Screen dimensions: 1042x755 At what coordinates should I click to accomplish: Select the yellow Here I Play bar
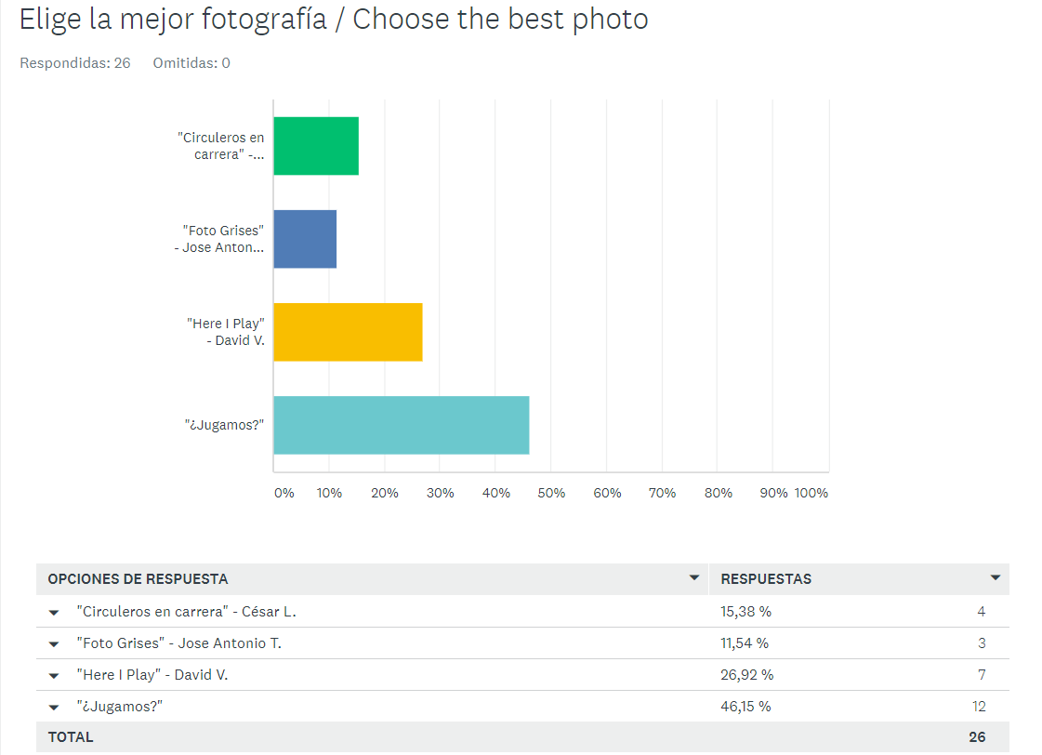(x=349, y=332)
